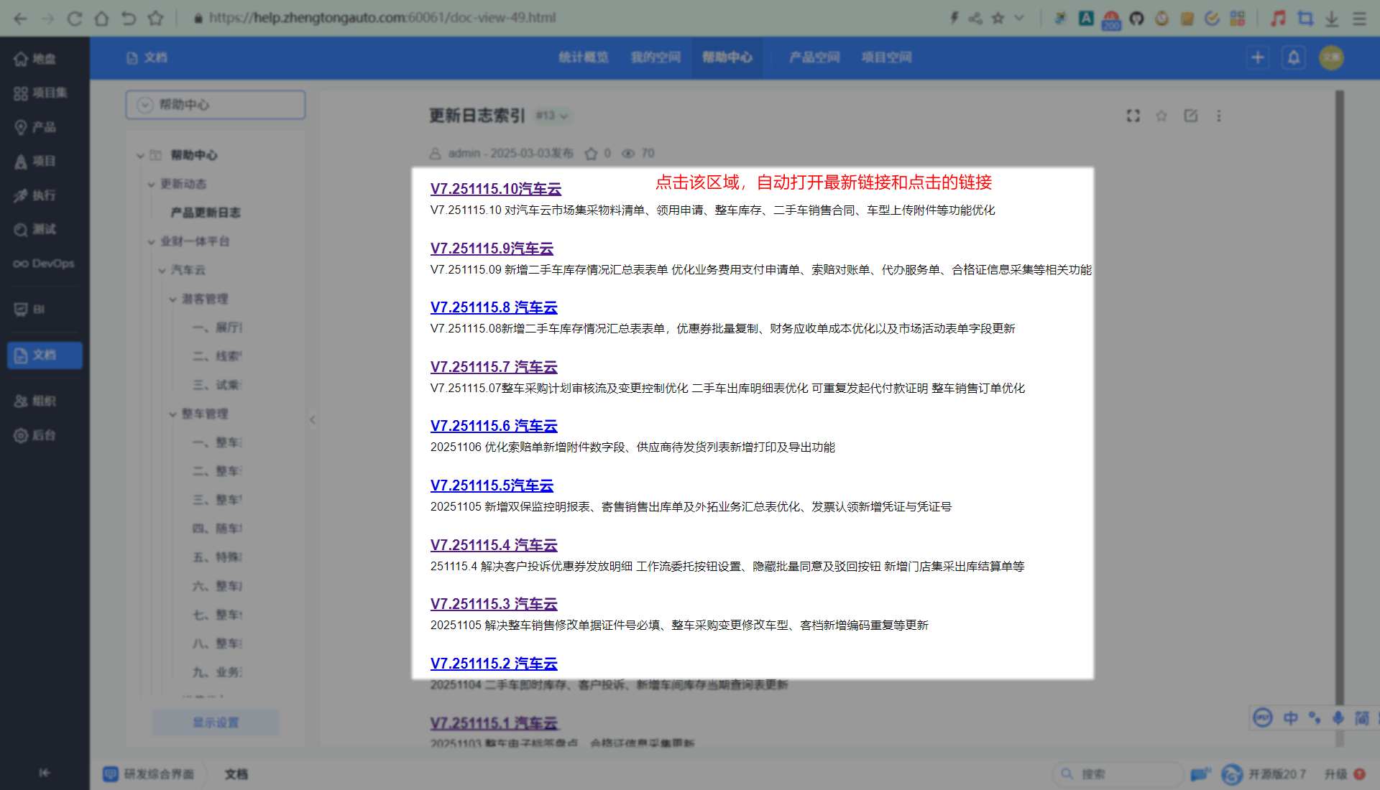This screenshot has width=1380, height=790.
Task: Go to the BI module
Action: (30, 309)
